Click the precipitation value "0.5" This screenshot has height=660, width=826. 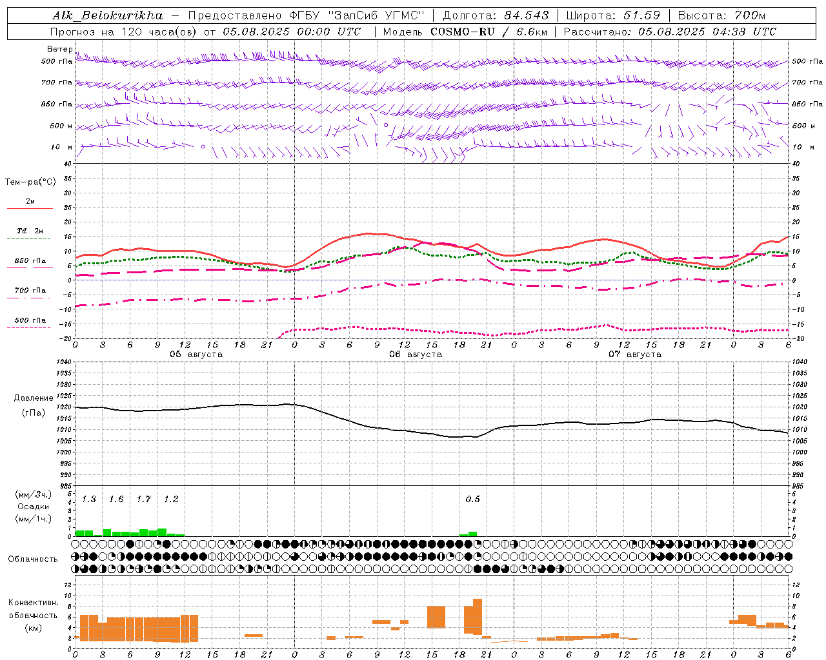(x=473, y=499)
